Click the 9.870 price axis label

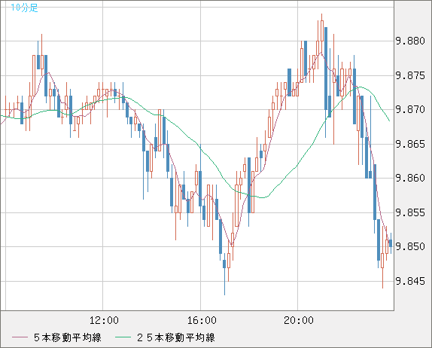[x=410, y=109]
